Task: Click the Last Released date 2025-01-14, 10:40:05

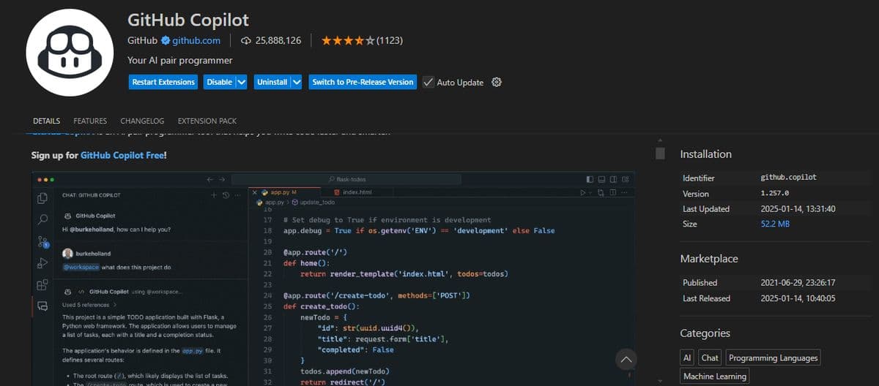Action: pos(796,298)
